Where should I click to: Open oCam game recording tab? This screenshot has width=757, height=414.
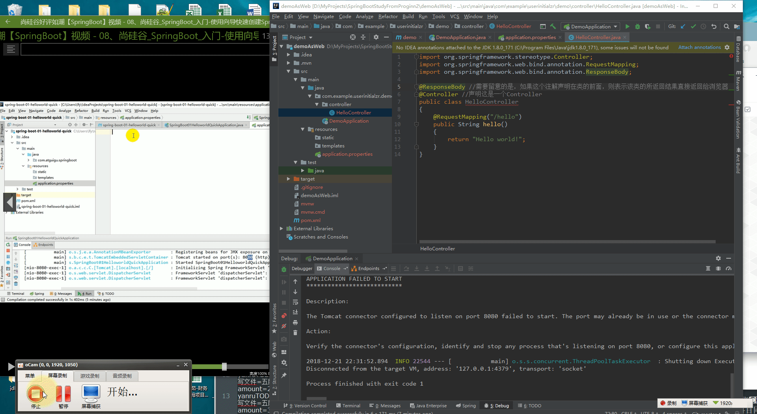coord(90,376)
